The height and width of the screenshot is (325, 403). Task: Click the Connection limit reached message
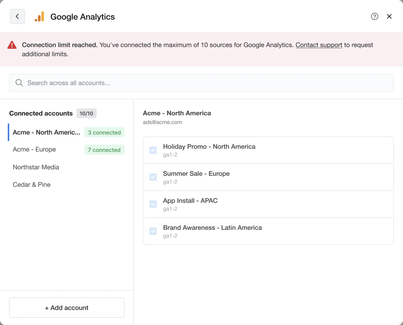pyautogui.click(x=197, y=49)
